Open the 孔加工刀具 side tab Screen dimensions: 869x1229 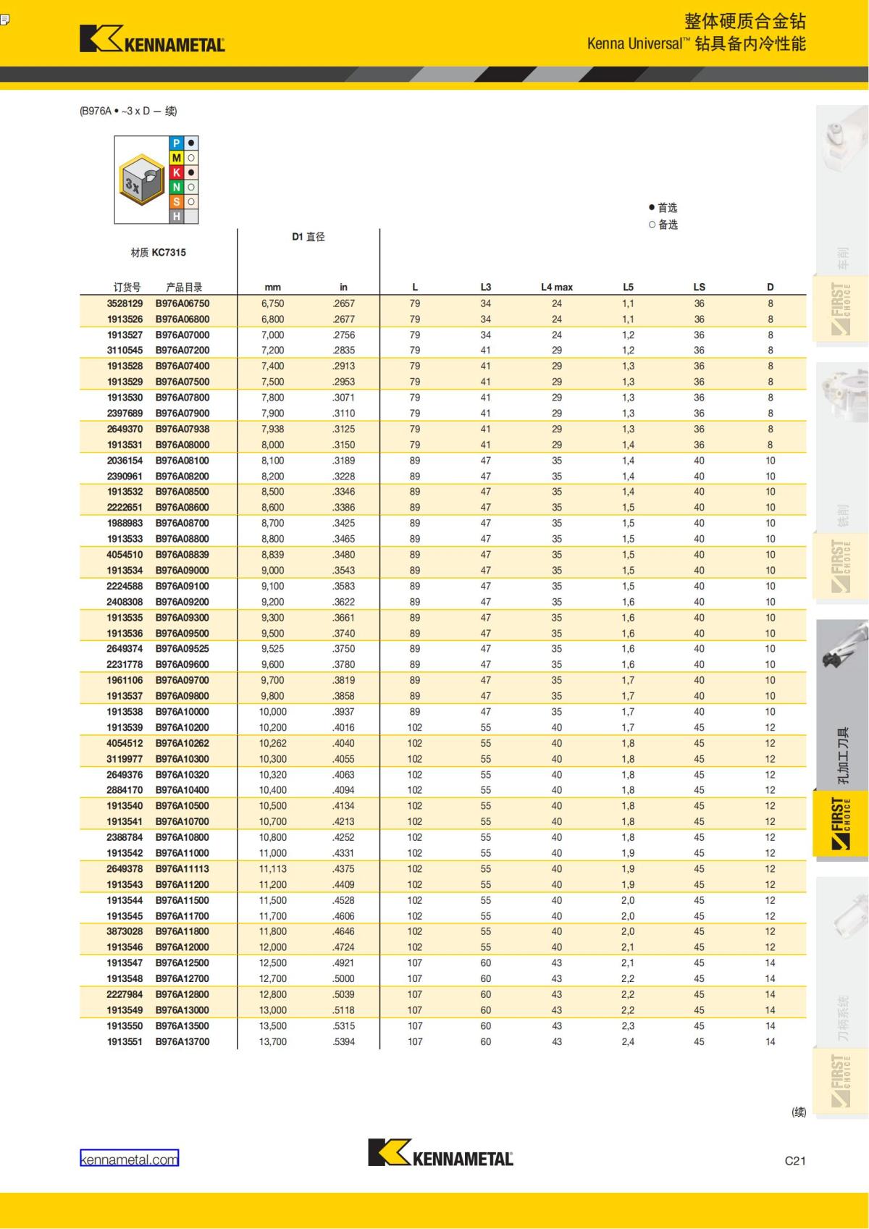click(842, 755)
